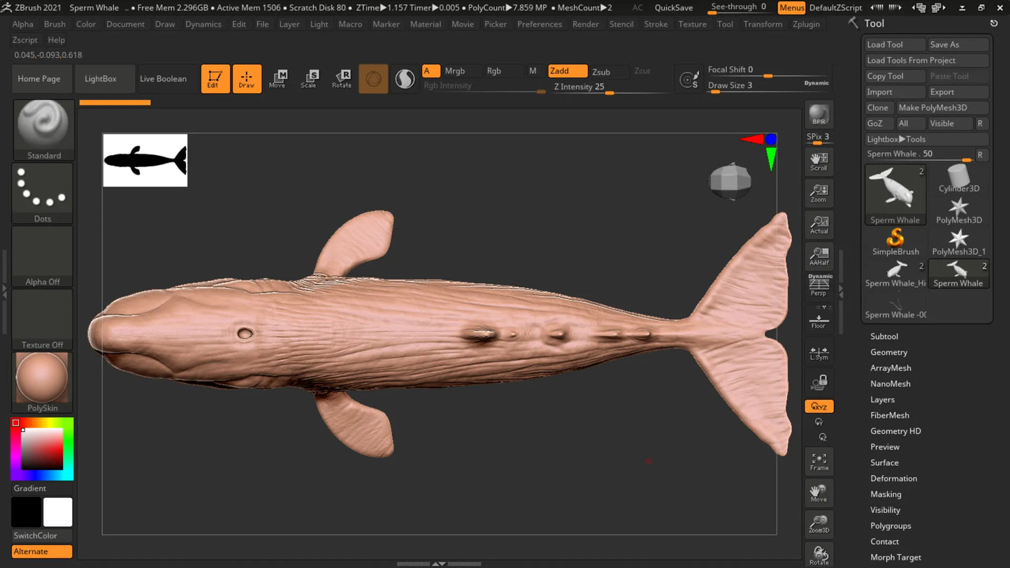Open the Texture Off selector
Screen dimensions: 1010x568
point(43,319)
